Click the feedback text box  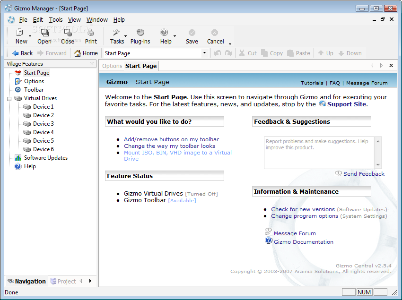click(x=319, y=152)
